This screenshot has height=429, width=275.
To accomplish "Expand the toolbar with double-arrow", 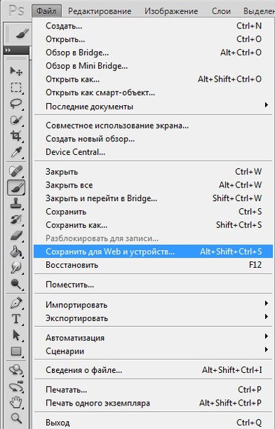I will click(x=9, y=50).
